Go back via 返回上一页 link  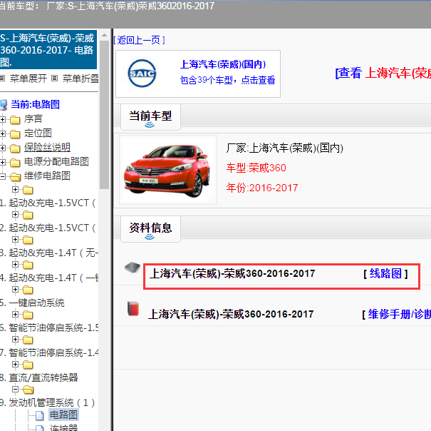click(x=140, y=40)
